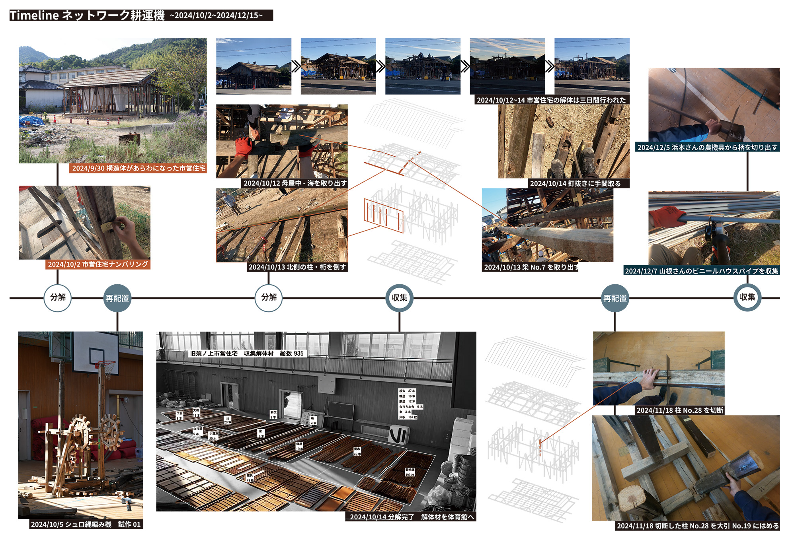
Task: Click the 旧須ノ上市営住宅 総数 935 label
Action: pos(247,353)
